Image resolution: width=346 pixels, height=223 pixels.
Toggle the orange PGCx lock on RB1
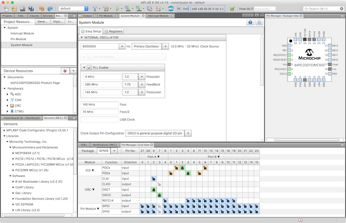(x=176, y=168)
